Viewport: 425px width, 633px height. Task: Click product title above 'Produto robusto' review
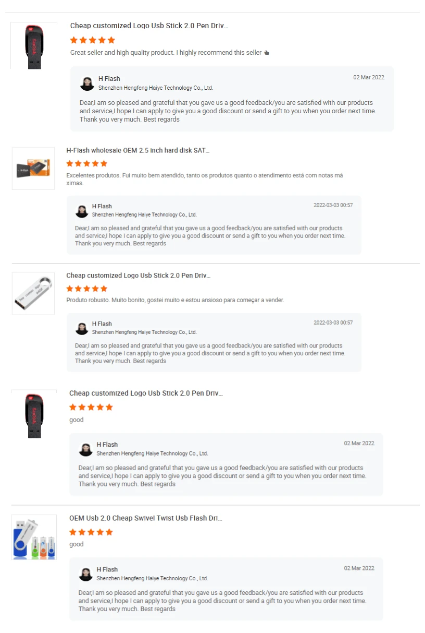(x=138, y=276)
